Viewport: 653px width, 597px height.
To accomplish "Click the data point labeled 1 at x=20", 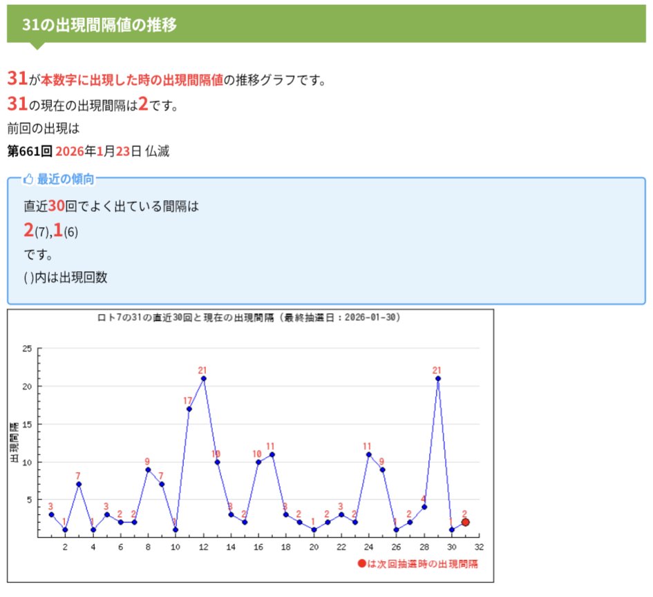I will click(314, 530).
